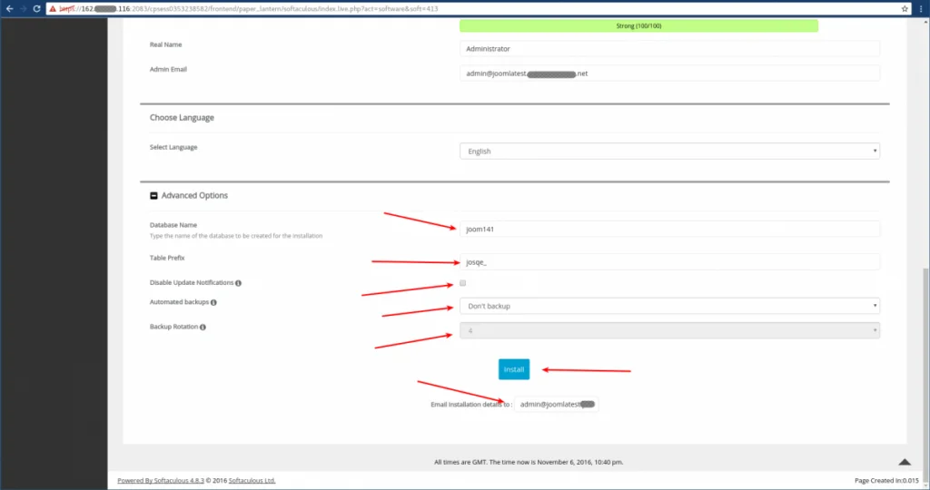Screen dimensions: 930x490
Task: Go forward with the browser forward arrow
Action: (23, 9)
